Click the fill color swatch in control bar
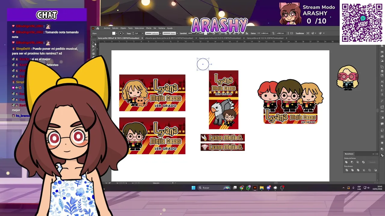This screenshot has width=385, height=216. [x=114, y=33]
